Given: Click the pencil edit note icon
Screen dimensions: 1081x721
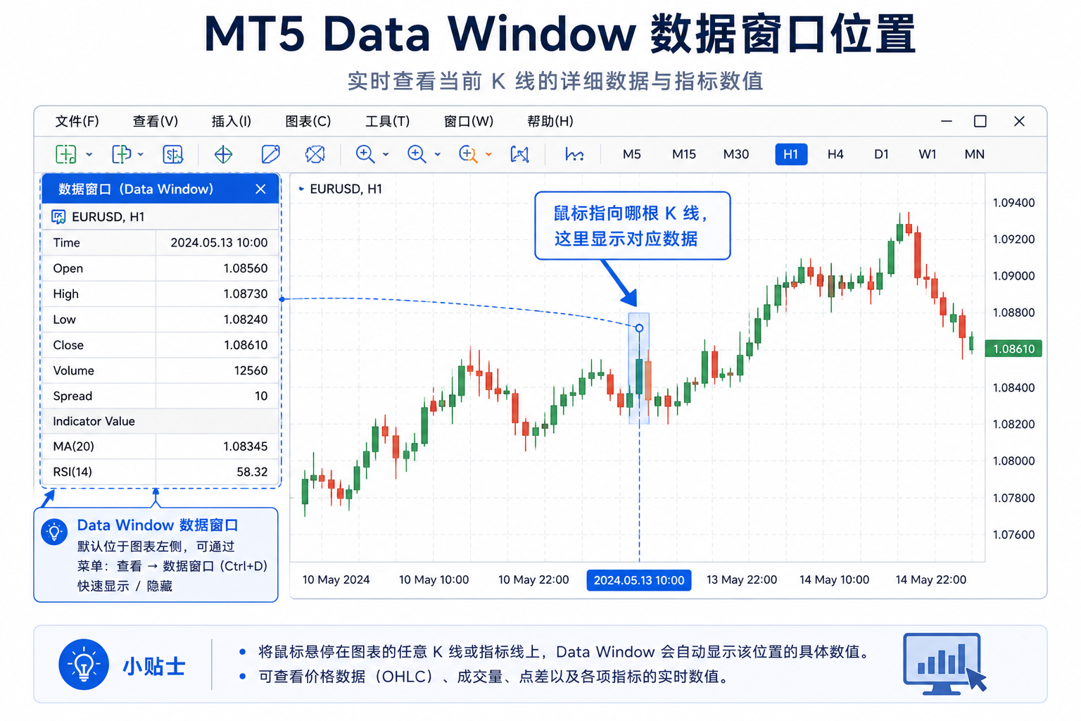Looking at the screenshot, I should (x=270, y=154).
